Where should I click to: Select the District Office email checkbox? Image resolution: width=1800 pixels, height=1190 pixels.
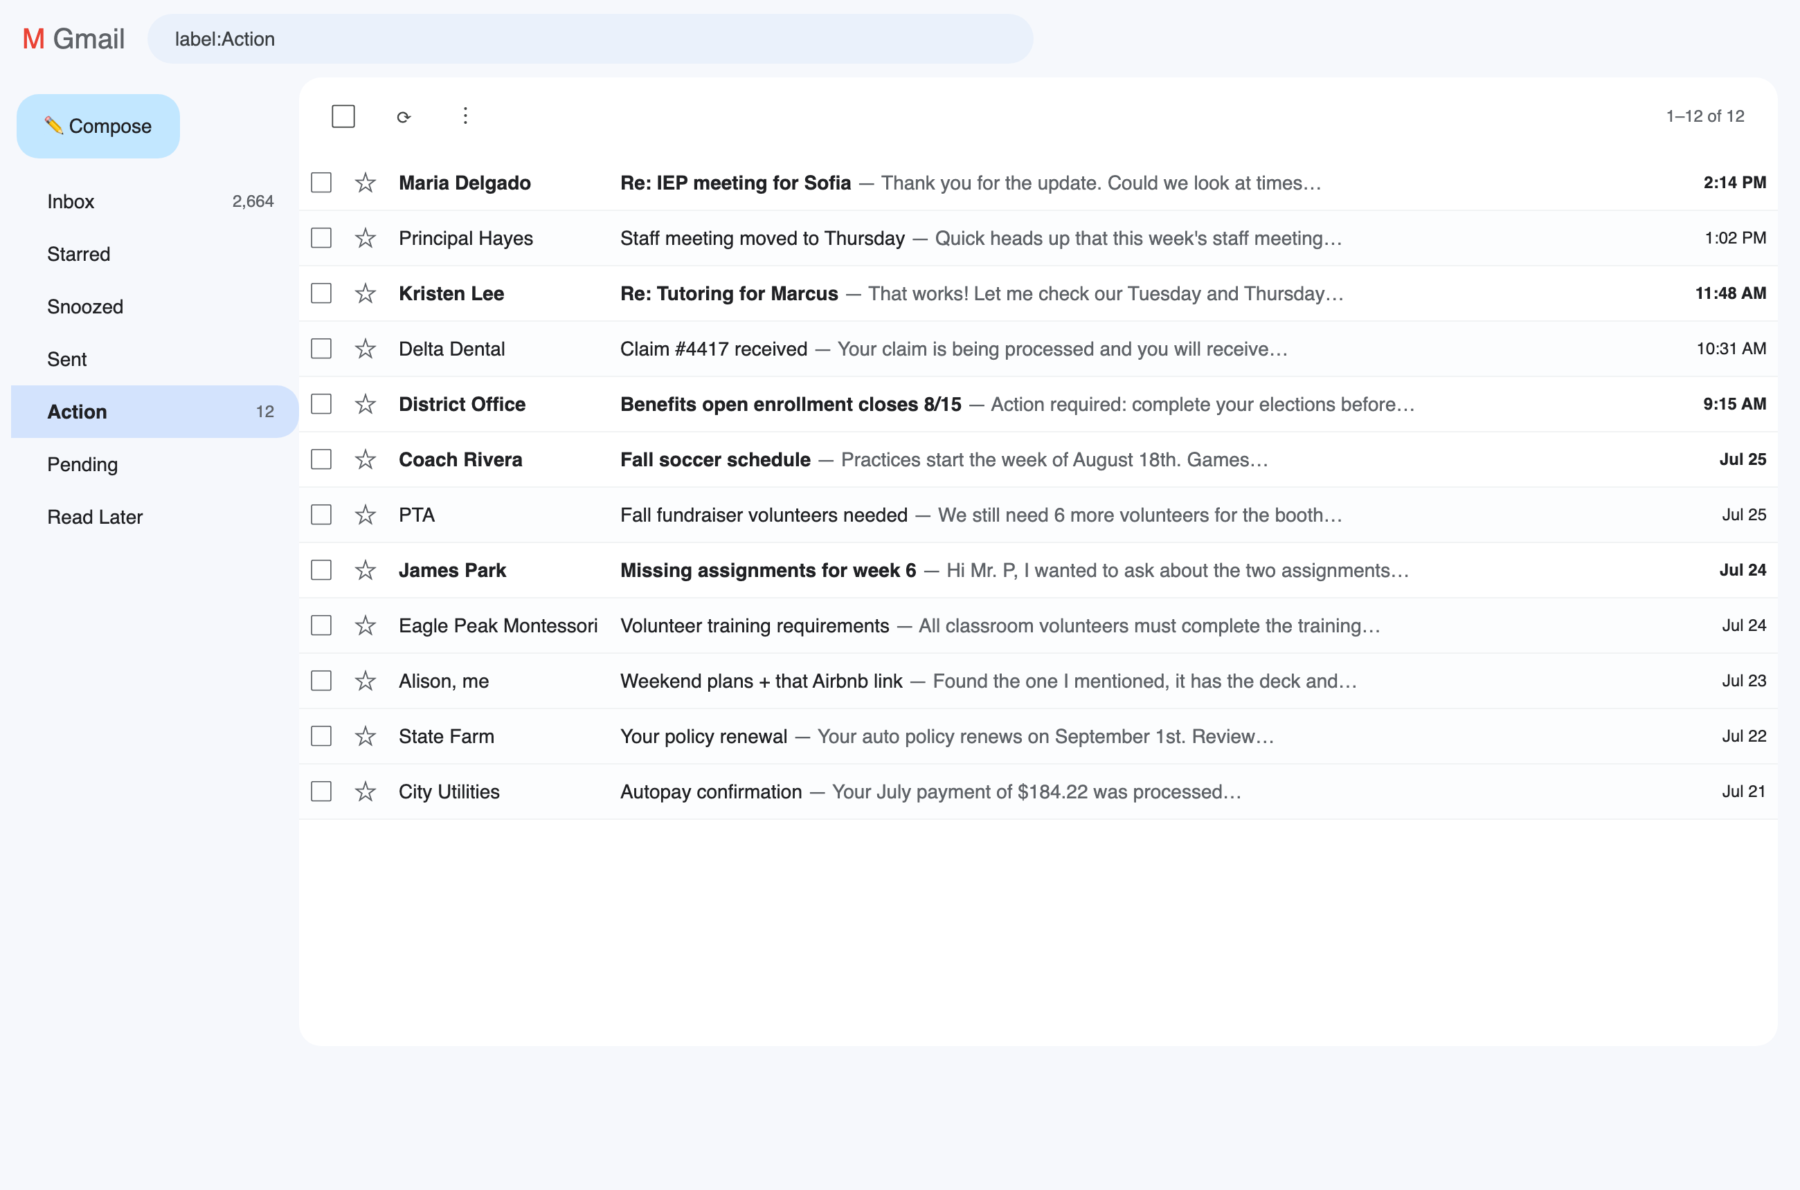coord(321,405)
